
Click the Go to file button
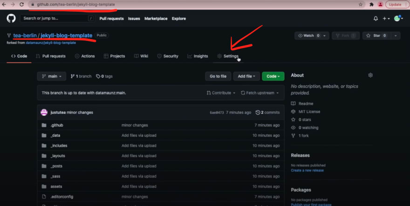(x=218, y=76)
